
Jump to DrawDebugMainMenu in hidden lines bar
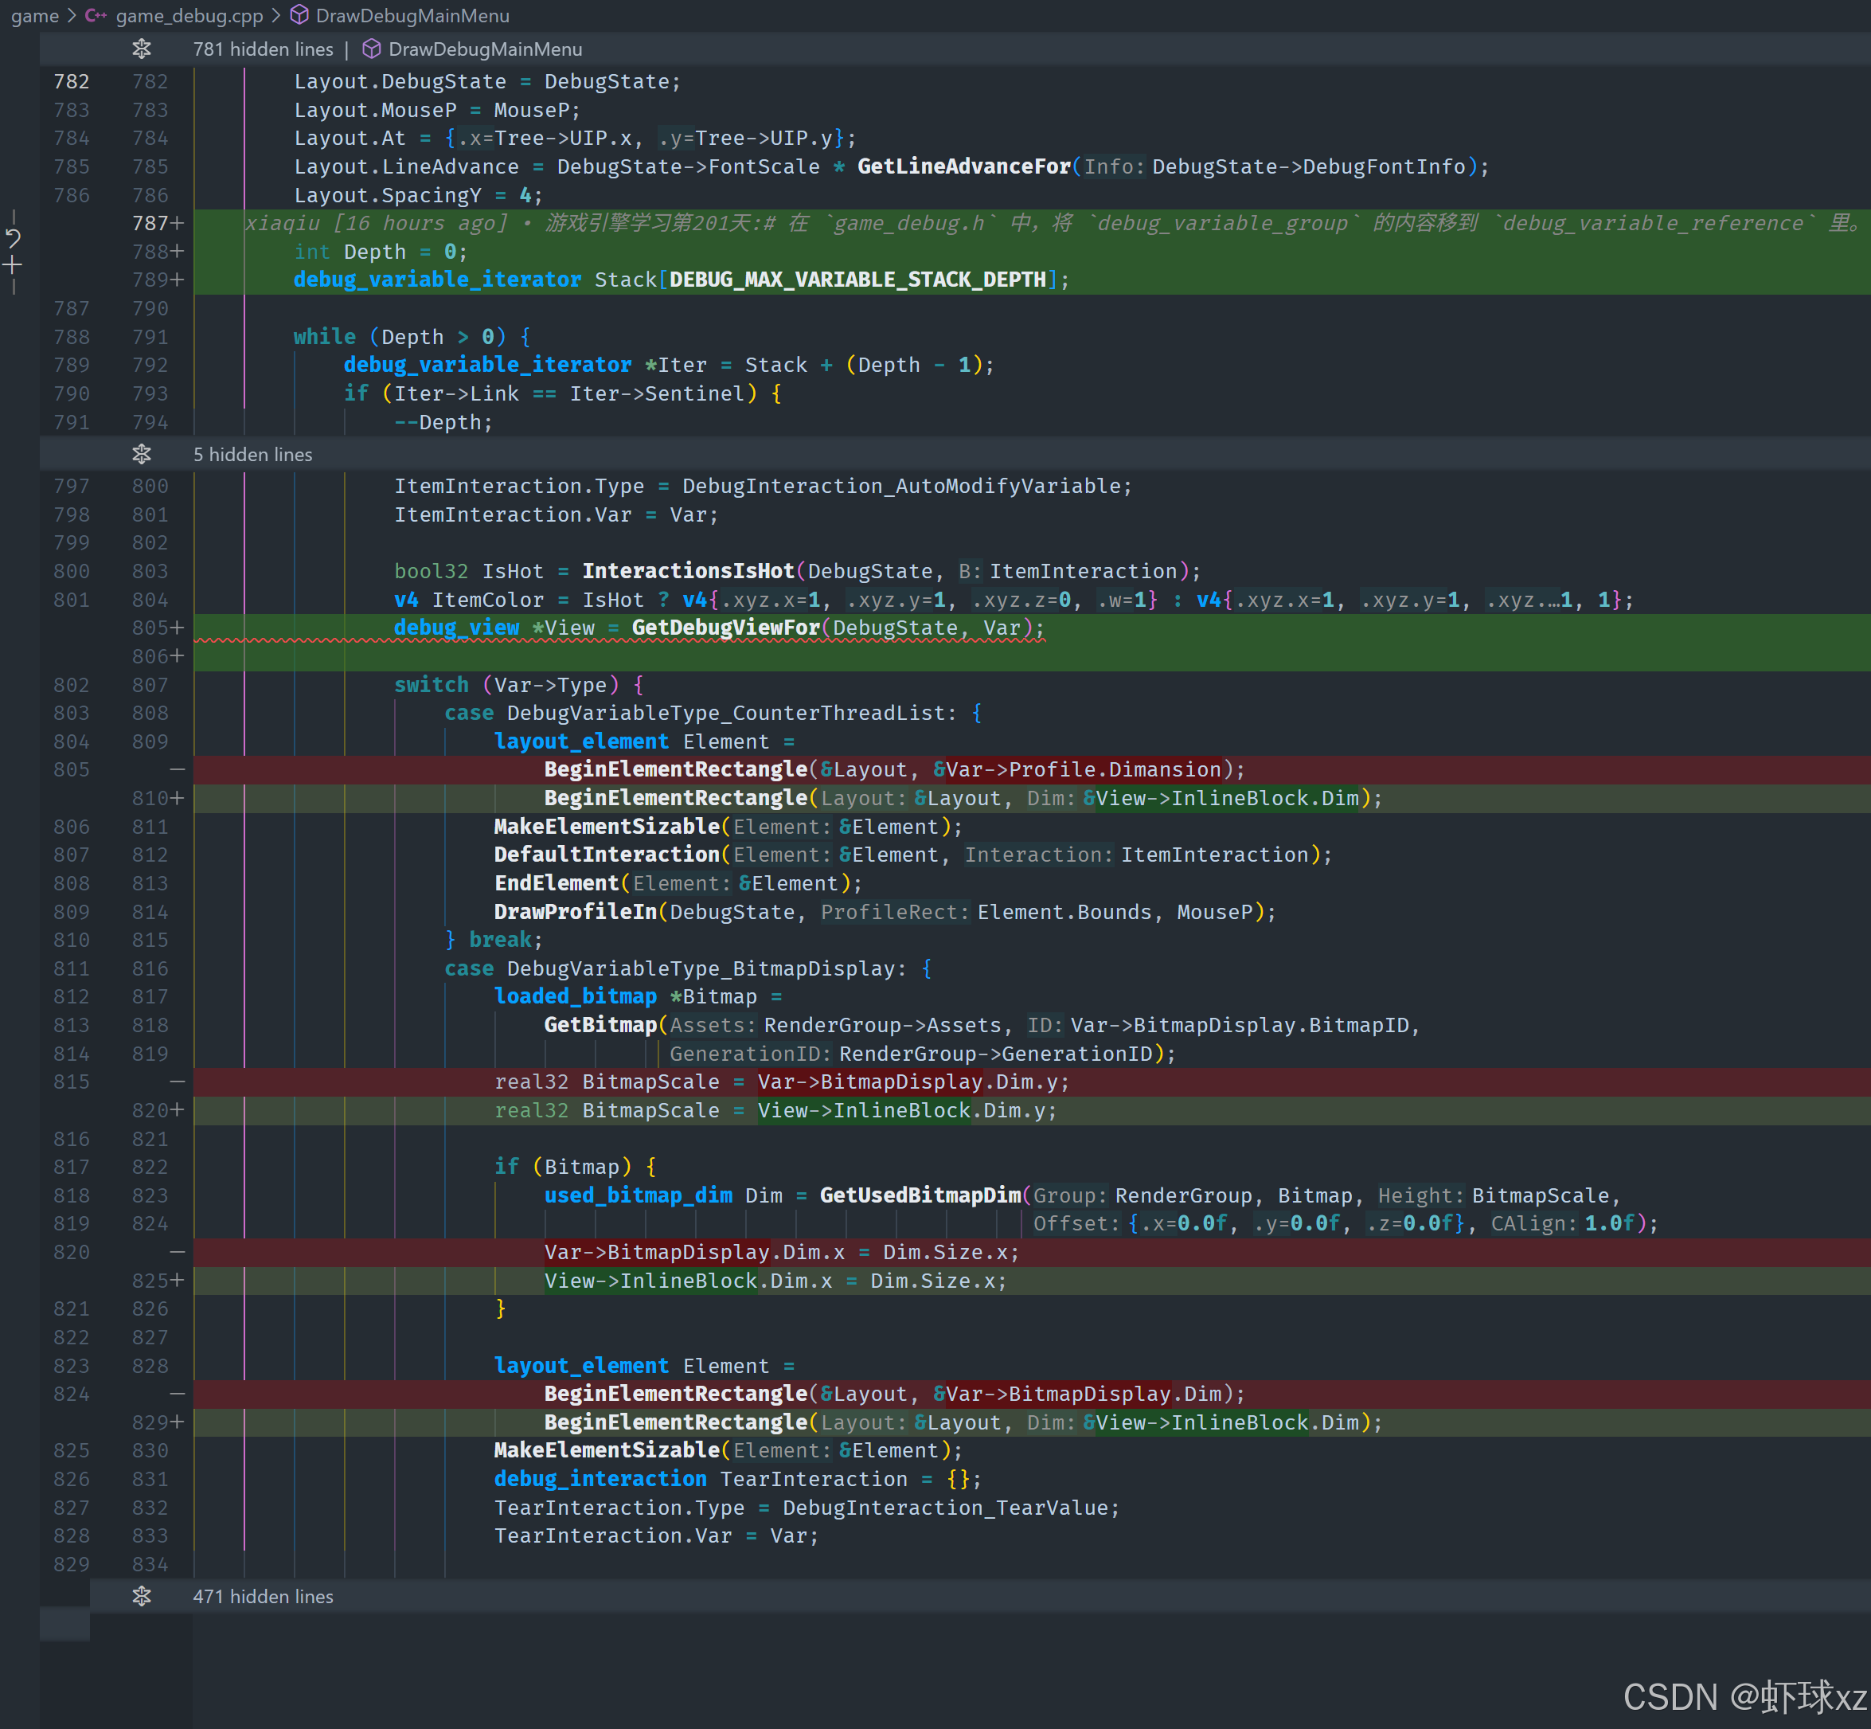pyautogui.click(x=485, y=49)
